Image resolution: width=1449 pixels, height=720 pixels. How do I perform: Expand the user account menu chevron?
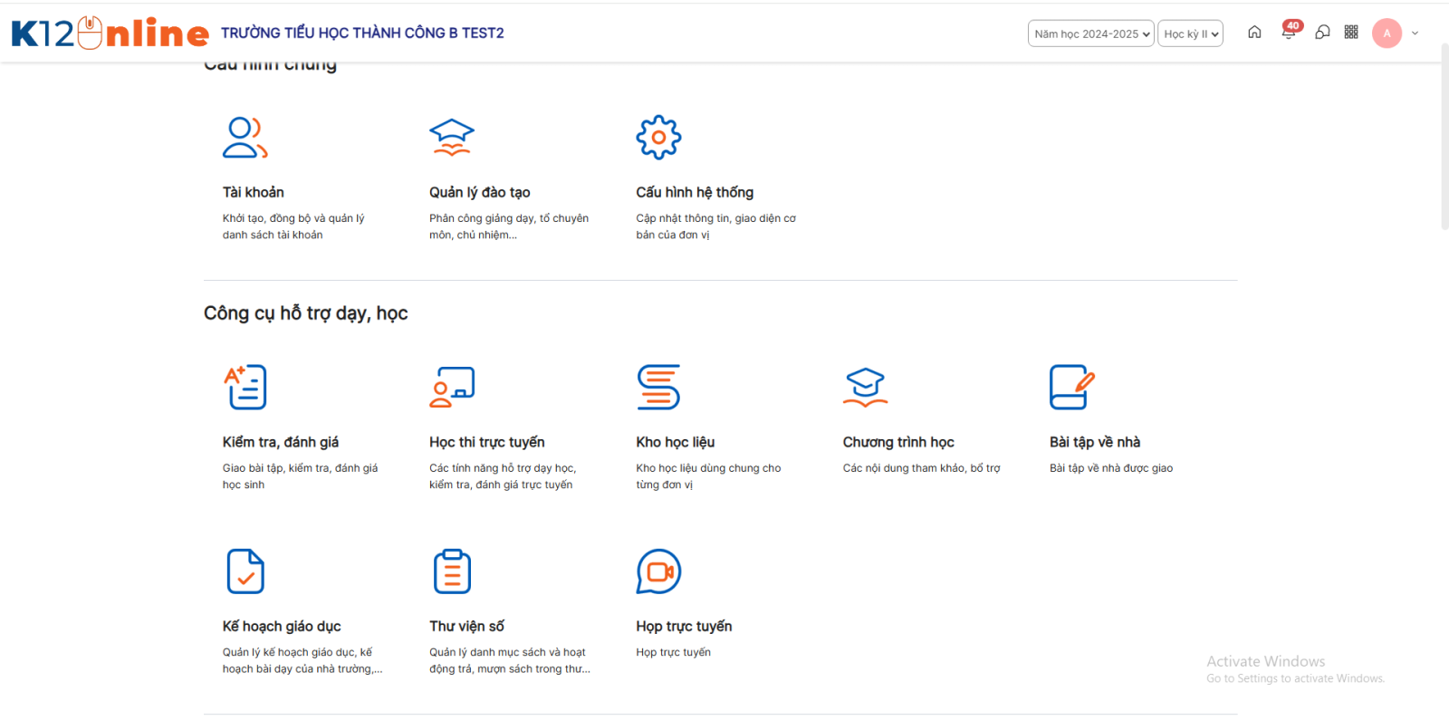1415,34
